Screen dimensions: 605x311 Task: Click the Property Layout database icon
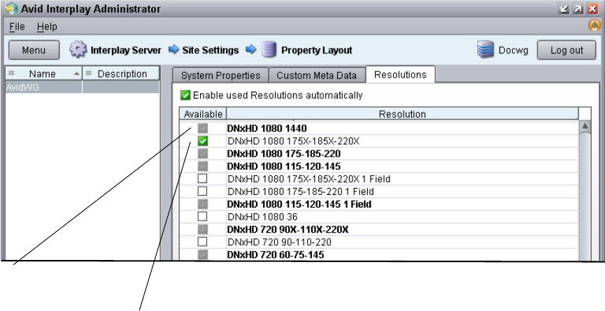pos(269,50)
